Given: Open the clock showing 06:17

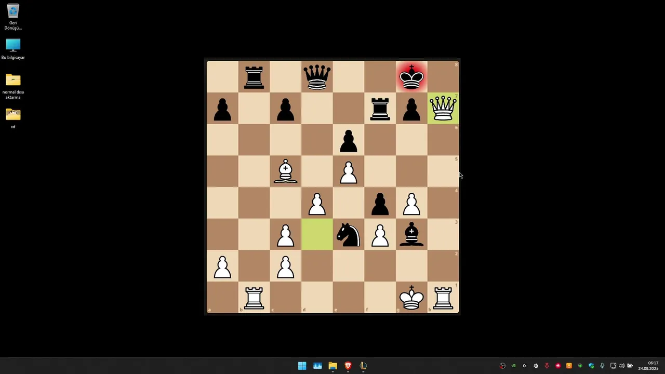Looking at the screenshot, I should [x=648, y=366].
